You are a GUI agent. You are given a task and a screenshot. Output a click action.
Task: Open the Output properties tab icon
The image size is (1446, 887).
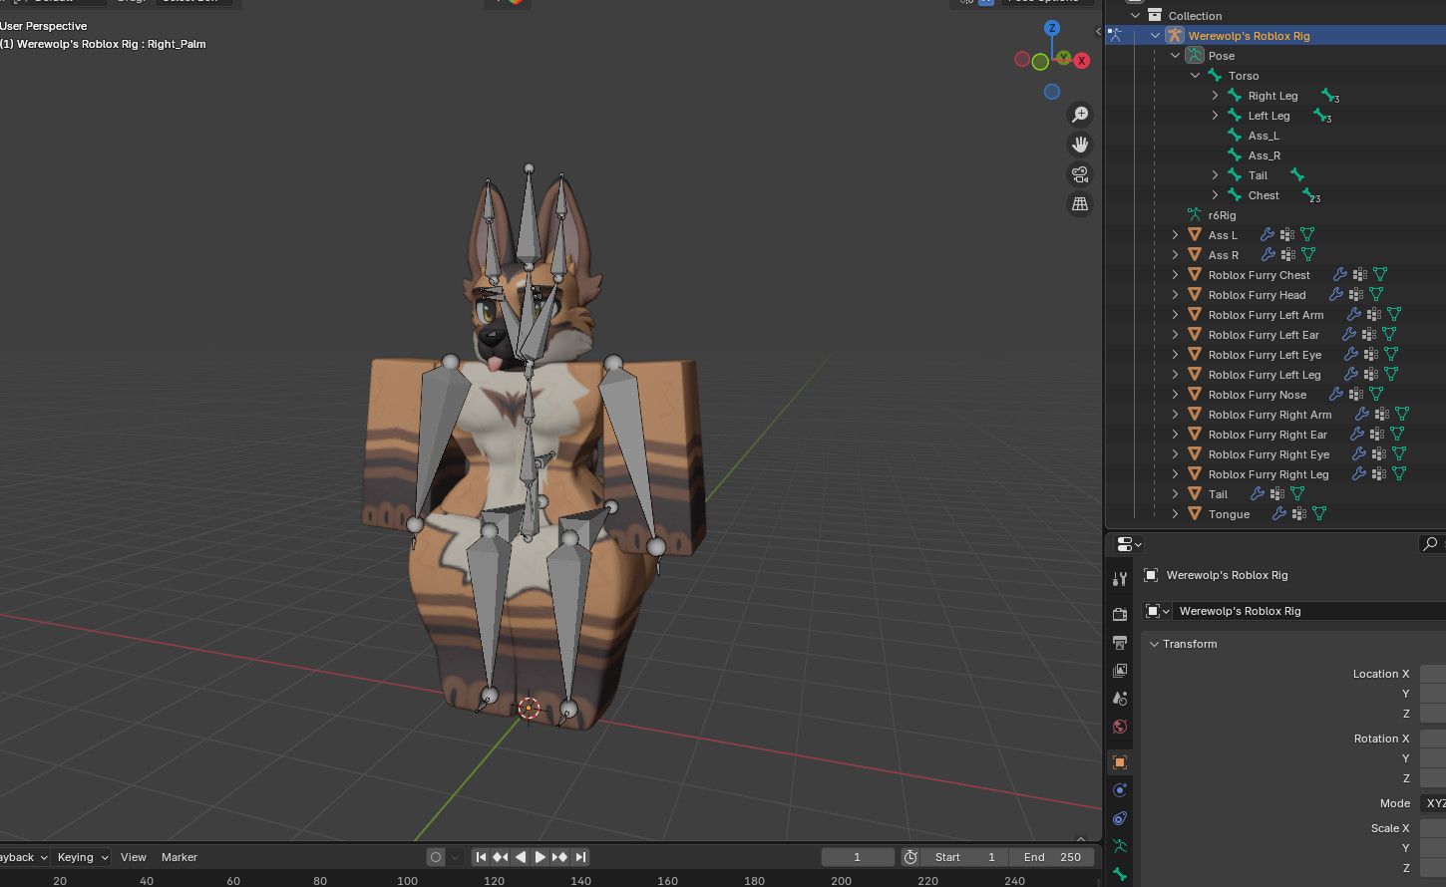pyautogui.click(x=1120, y=643)
